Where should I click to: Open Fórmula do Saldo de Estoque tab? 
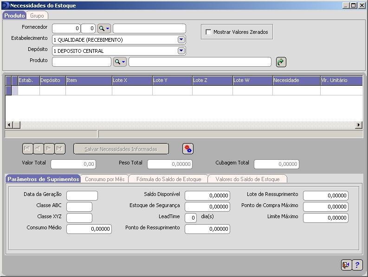(x=168, y=179)
